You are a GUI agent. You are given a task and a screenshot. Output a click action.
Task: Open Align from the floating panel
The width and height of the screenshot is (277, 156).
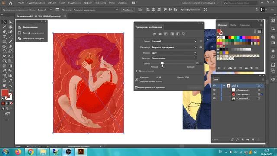tap(28, 27)
